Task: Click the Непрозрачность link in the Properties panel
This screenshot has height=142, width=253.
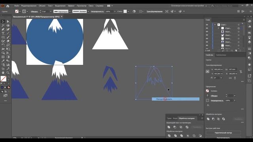Action: (217, 101)
